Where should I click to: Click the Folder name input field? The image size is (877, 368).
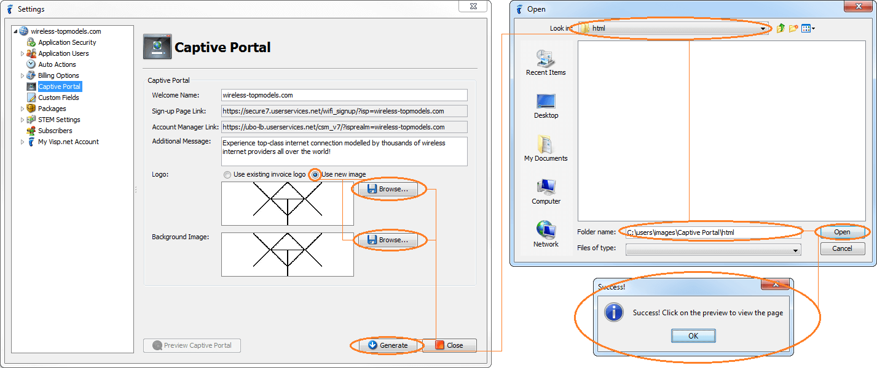(714, 232)
